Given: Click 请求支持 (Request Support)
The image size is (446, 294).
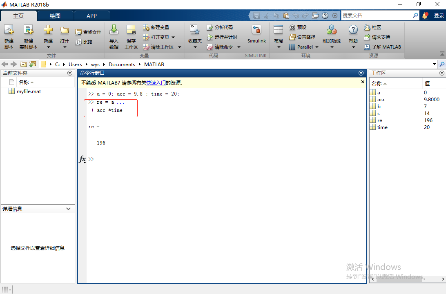Looking at the screenshot, I should pos(377,37).
